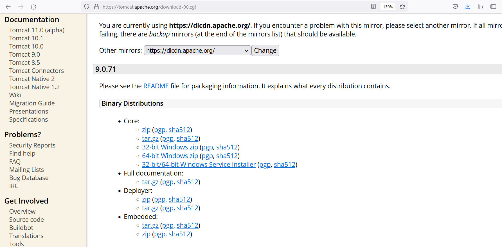Viewport: 502px width, 247px height.
Task: Open the IRC sidebar link
Action: click(14, 186)
